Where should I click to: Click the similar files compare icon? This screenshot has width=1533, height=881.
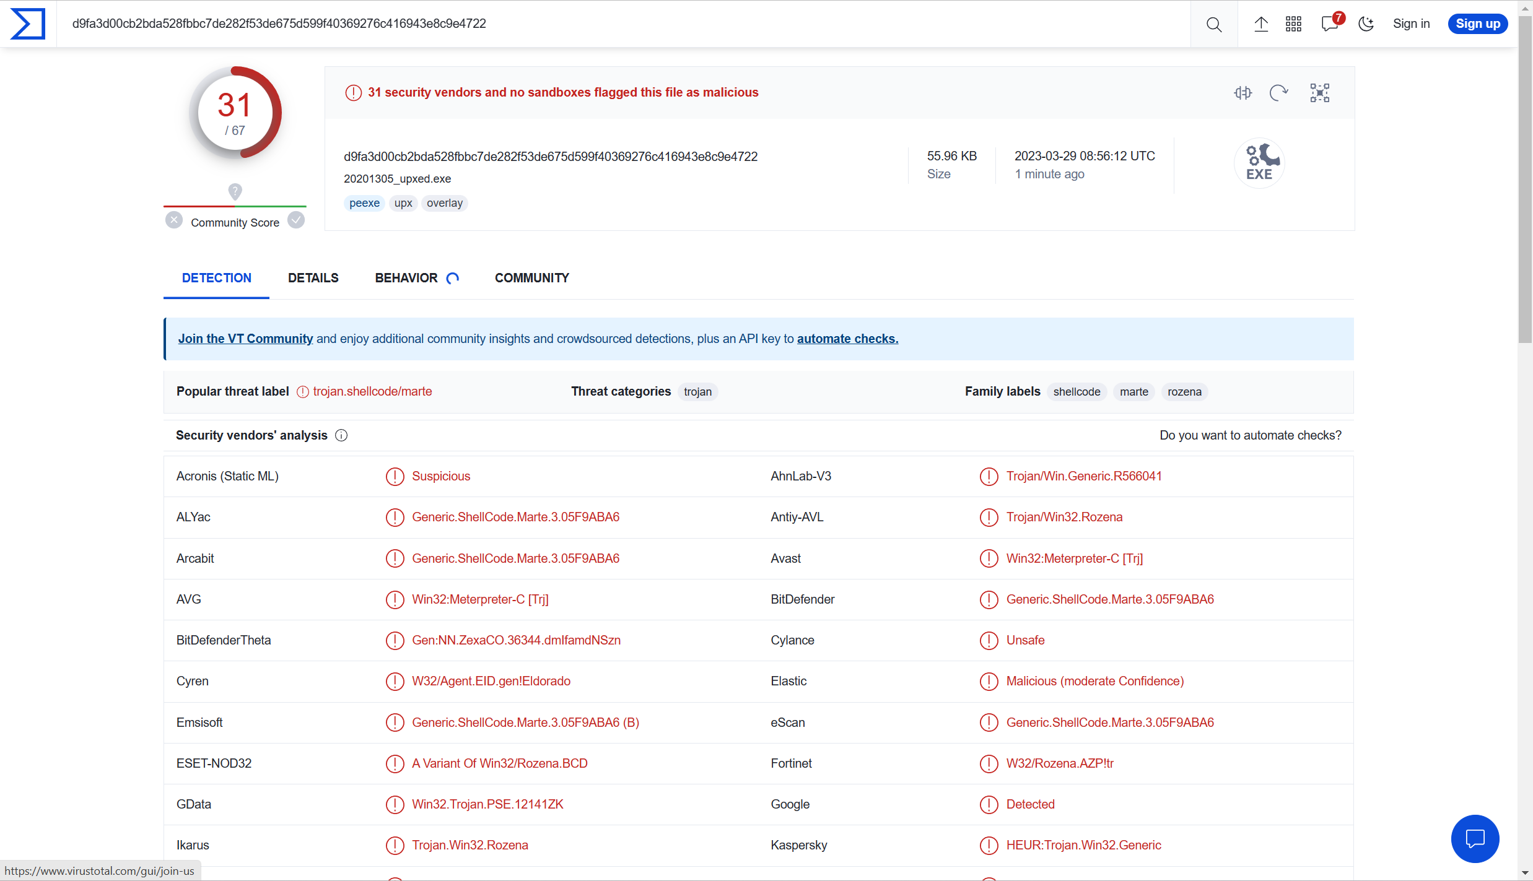pos(1243,93)
